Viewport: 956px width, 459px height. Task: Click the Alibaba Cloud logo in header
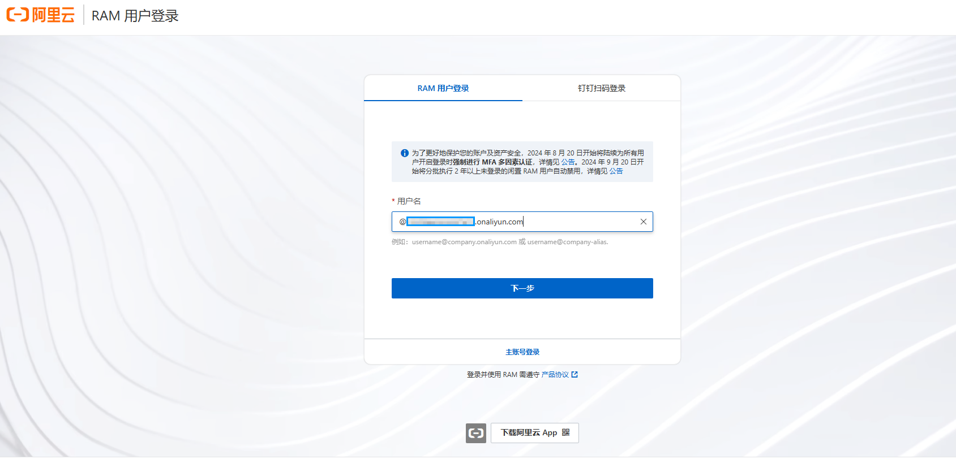click(41, 15)
